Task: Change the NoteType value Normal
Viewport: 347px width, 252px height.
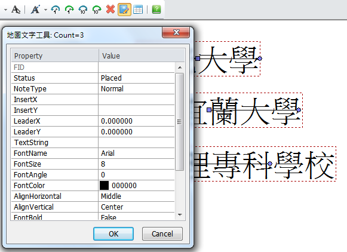Action: point(136,89)
